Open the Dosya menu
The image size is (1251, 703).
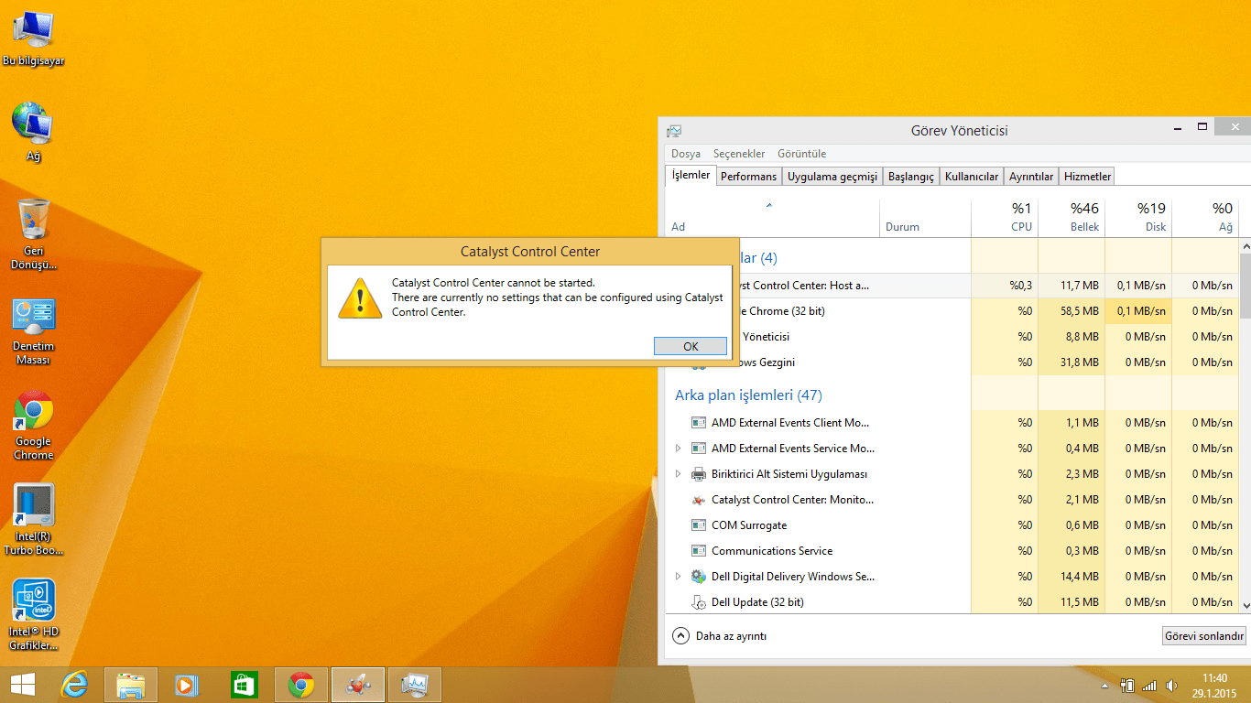[685, 154]
